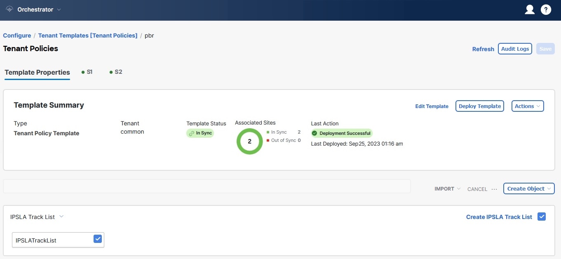
Task: Click the Out of Sync legend entry
Action: point(284,140)
